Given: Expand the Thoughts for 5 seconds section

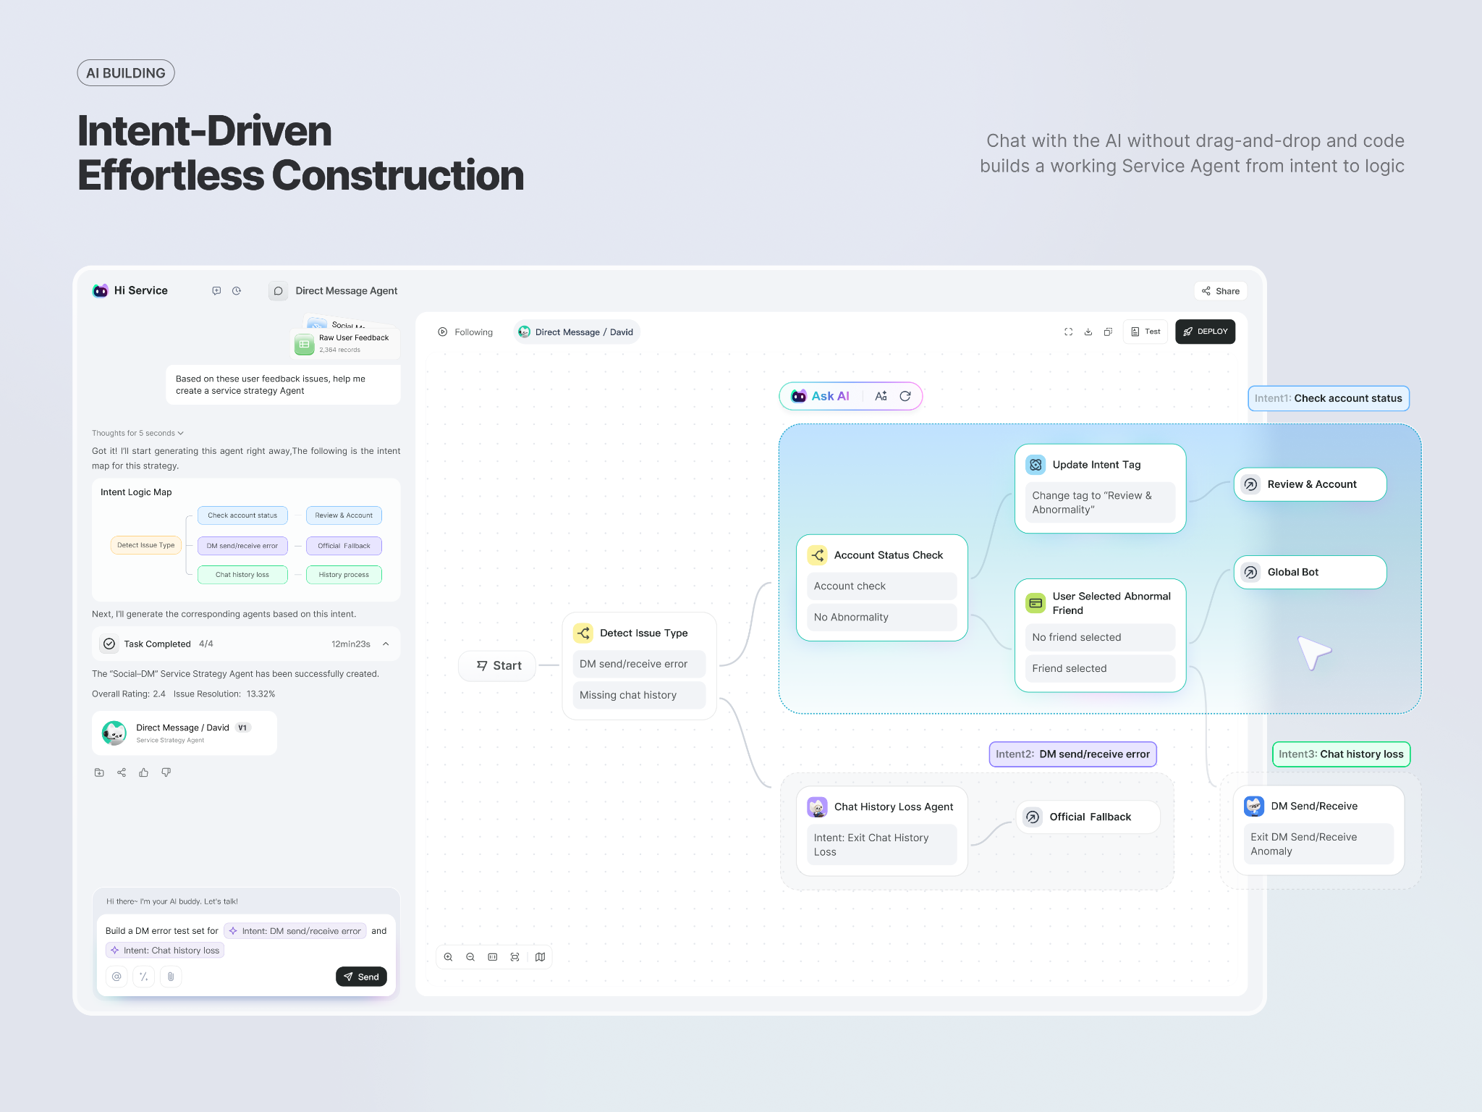Looking at the screenshot, I should [x=137, y=433].
